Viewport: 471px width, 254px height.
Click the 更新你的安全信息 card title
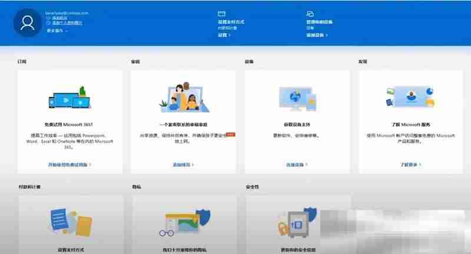point(298,250)
